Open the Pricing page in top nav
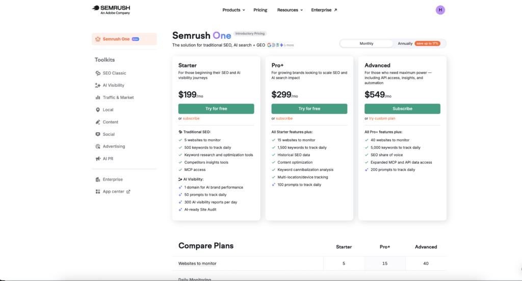The image size is (522, 281). (x=260, y=10)
